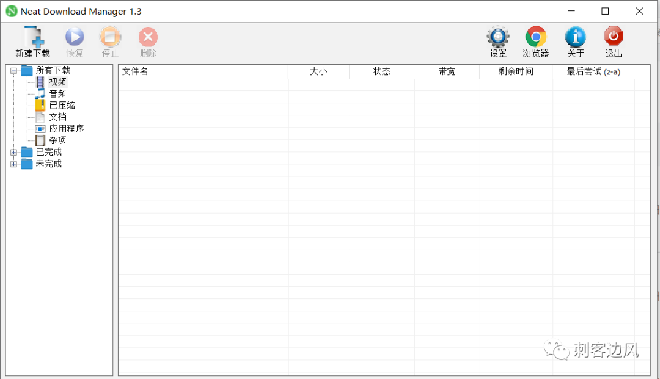
Task: Select 未完成 tree item label
Action: click(x=49, y=164)
